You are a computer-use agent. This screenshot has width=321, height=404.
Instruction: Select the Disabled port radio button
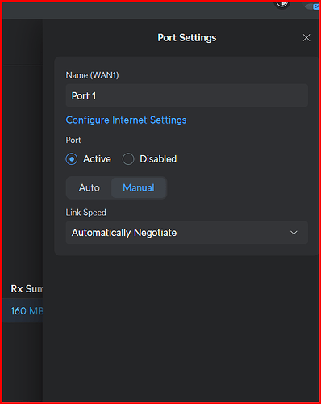click(x=128, y=159)
